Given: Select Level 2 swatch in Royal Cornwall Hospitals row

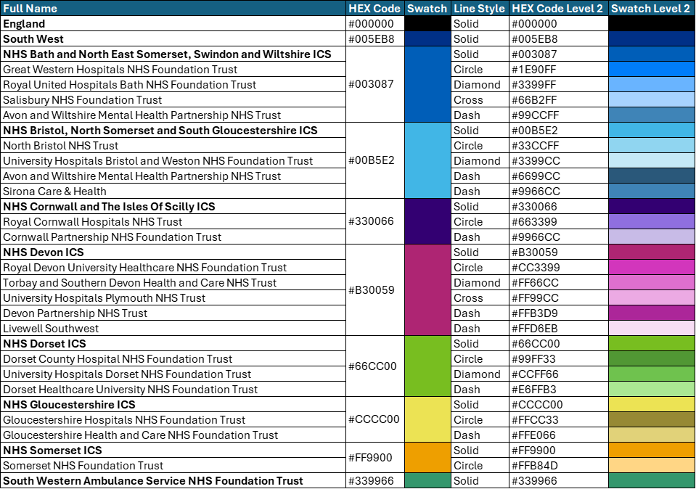Looking at the screenshot, I should [651, 222].
